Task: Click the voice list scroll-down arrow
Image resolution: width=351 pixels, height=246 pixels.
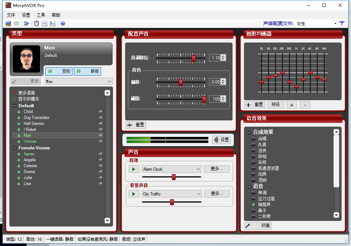Action: point(107,221)
